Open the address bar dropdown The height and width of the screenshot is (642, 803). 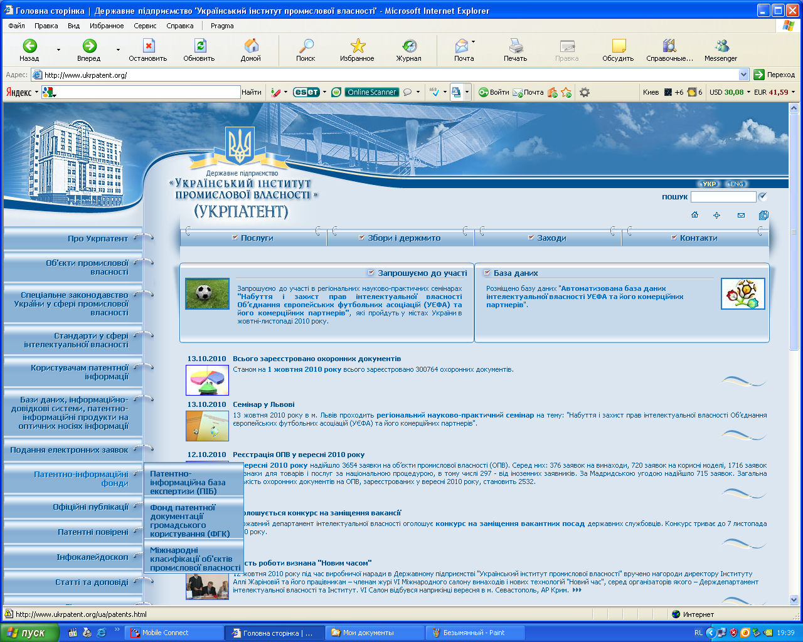744,75
